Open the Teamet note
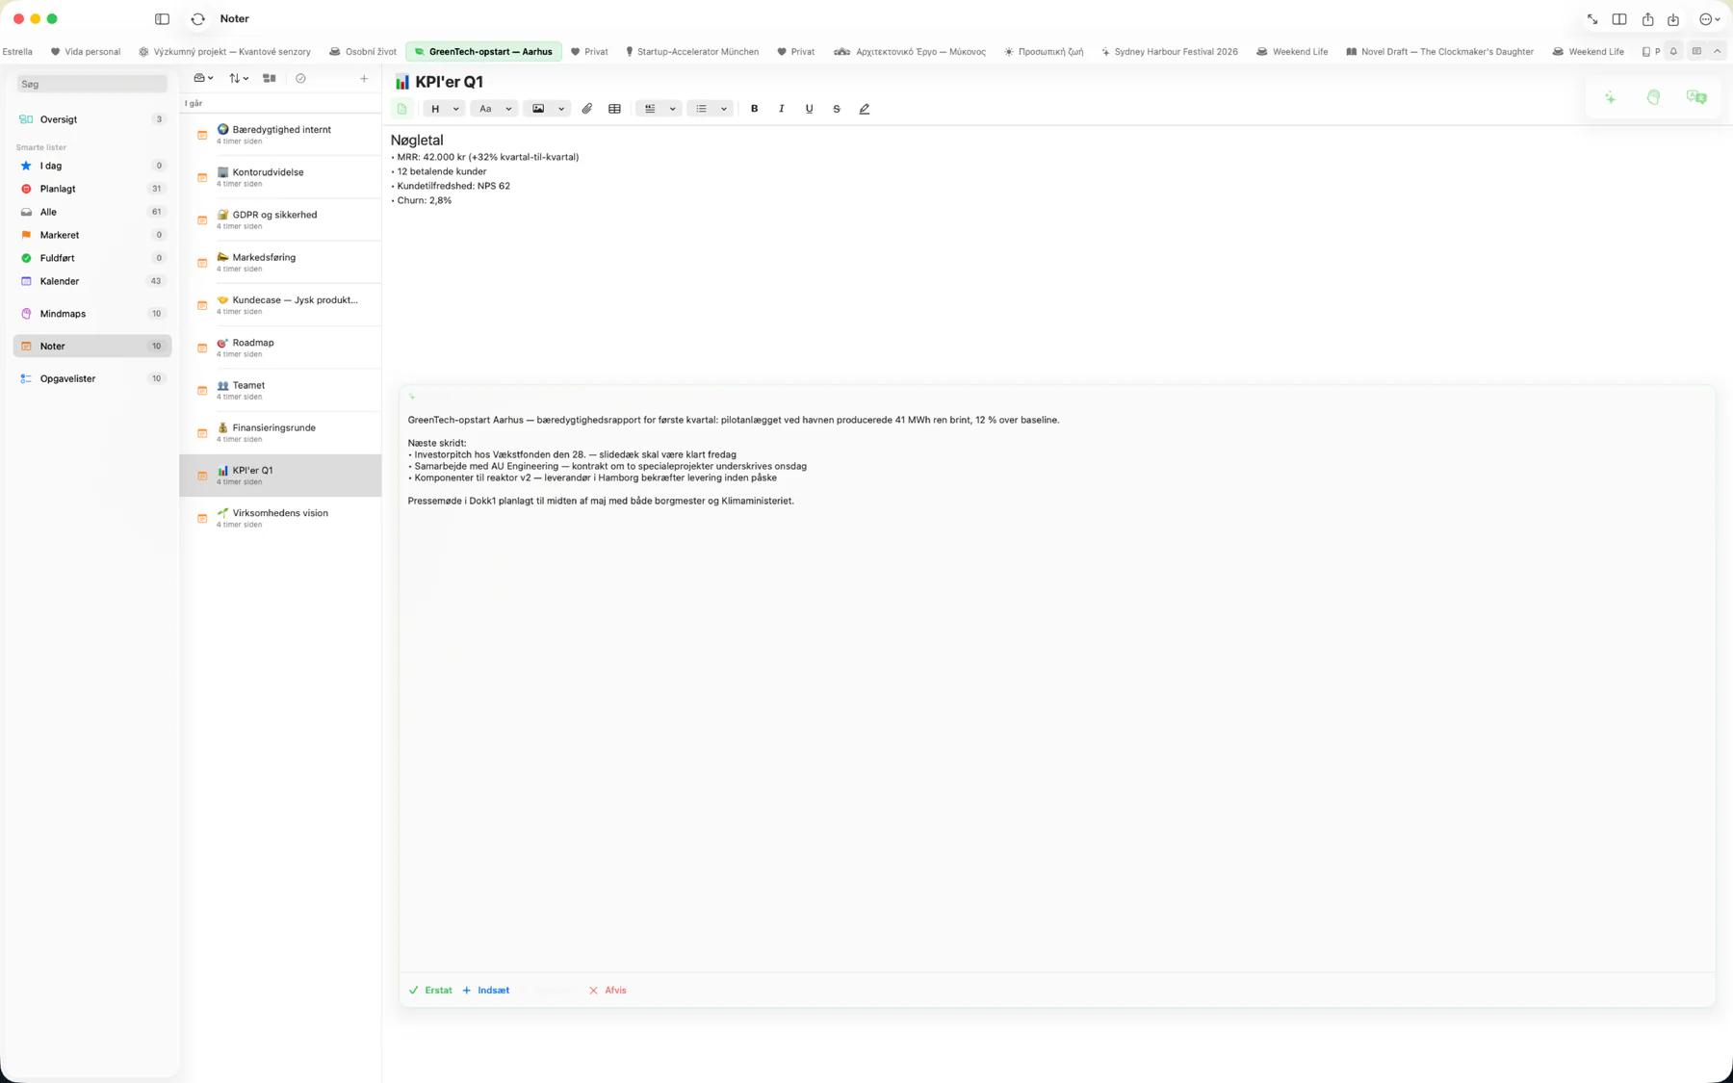1733x1083 pixels. click(x=280, y=390)
